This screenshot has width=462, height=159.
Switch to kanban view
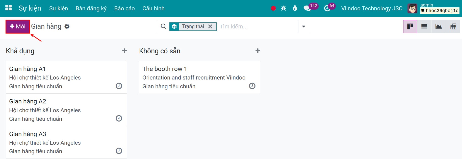click(410, 26)
